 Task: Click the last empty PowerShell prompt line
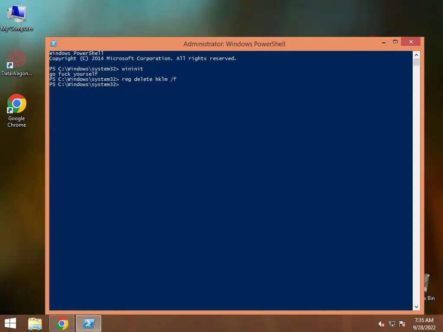coord(84,84)
